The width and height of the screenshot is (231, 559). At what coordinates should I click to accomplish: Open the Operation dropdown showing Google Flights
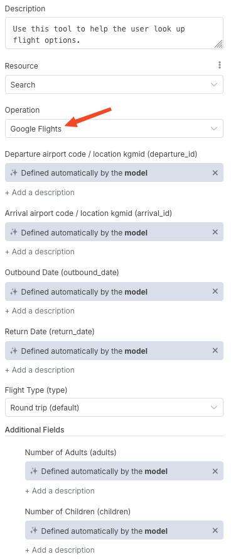point(114,128)
